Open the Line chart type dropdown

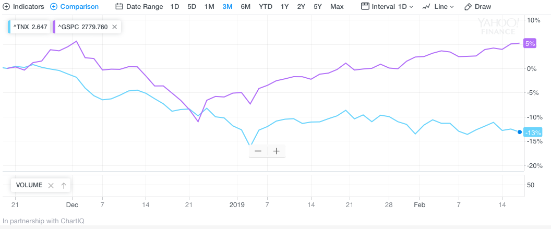click(438, 7)
